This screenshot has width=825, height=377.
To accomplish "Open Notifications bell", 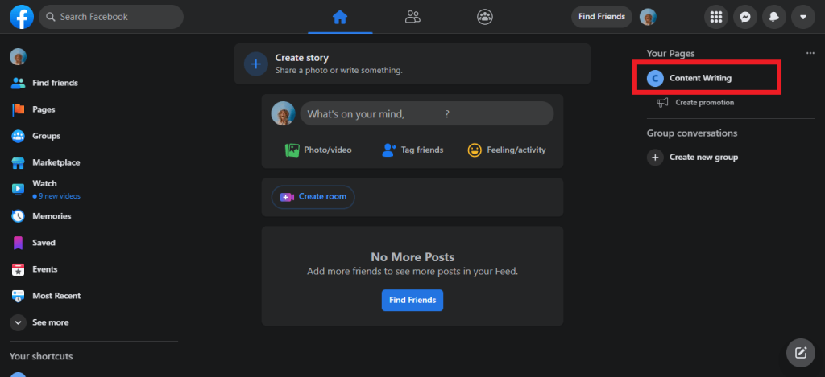I will click(774, 17).
